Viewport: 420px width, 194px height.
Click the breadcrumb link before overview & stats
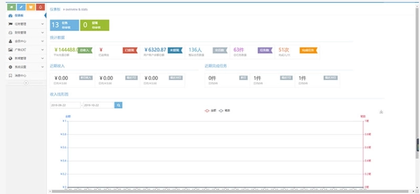point(55,9)
